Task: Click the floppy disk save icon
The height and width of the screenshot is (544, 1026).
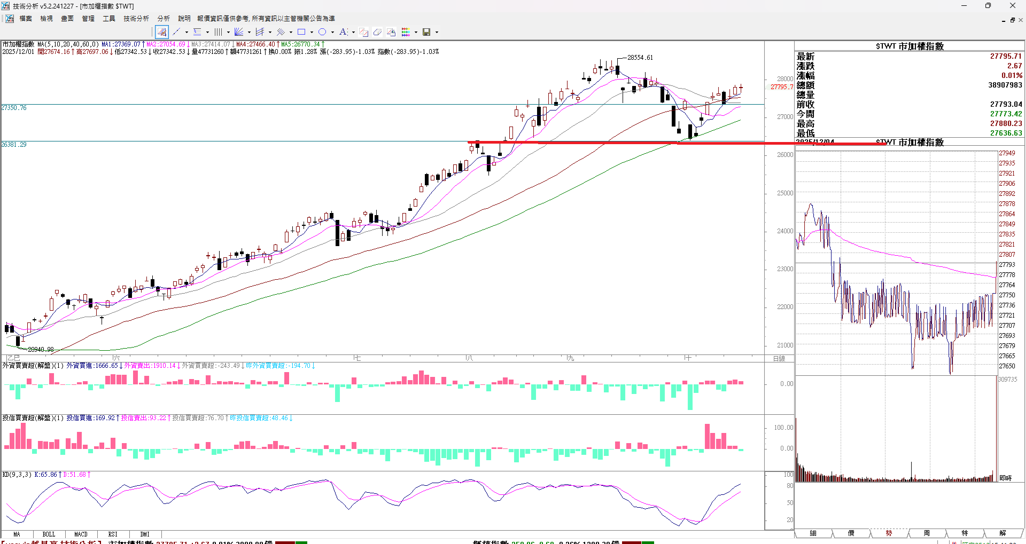Action: pyautogui.click(x=426, y=32)
